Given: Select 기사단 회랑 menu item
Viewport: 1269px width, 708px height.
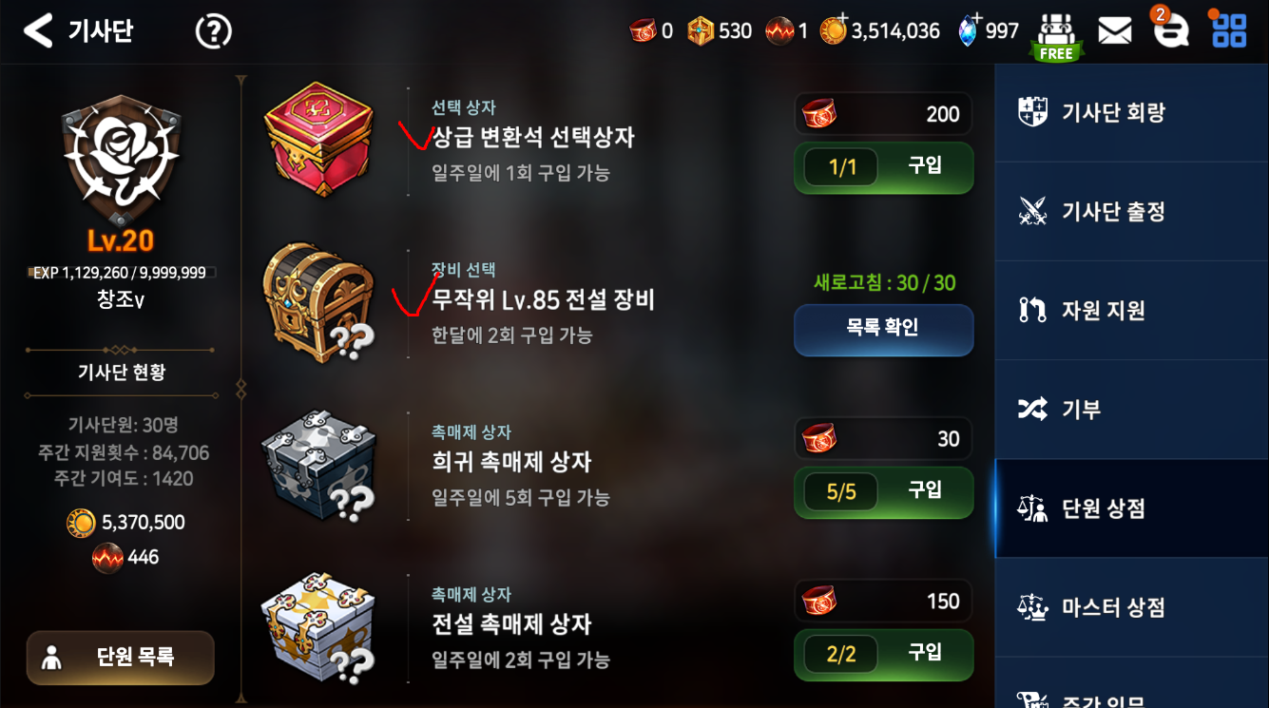Looking at the screenshot, I should 1131,112.
